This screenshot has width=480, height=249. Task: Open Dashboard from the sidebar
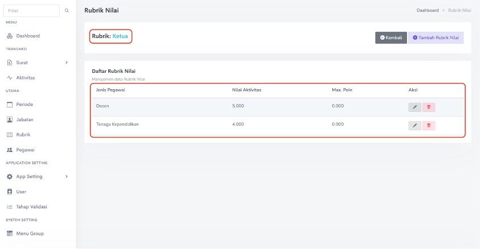click(x=27, y=36)
